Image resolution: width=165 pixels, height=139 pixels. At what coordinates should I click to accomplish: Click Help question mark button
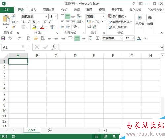[x=134, y=4]
